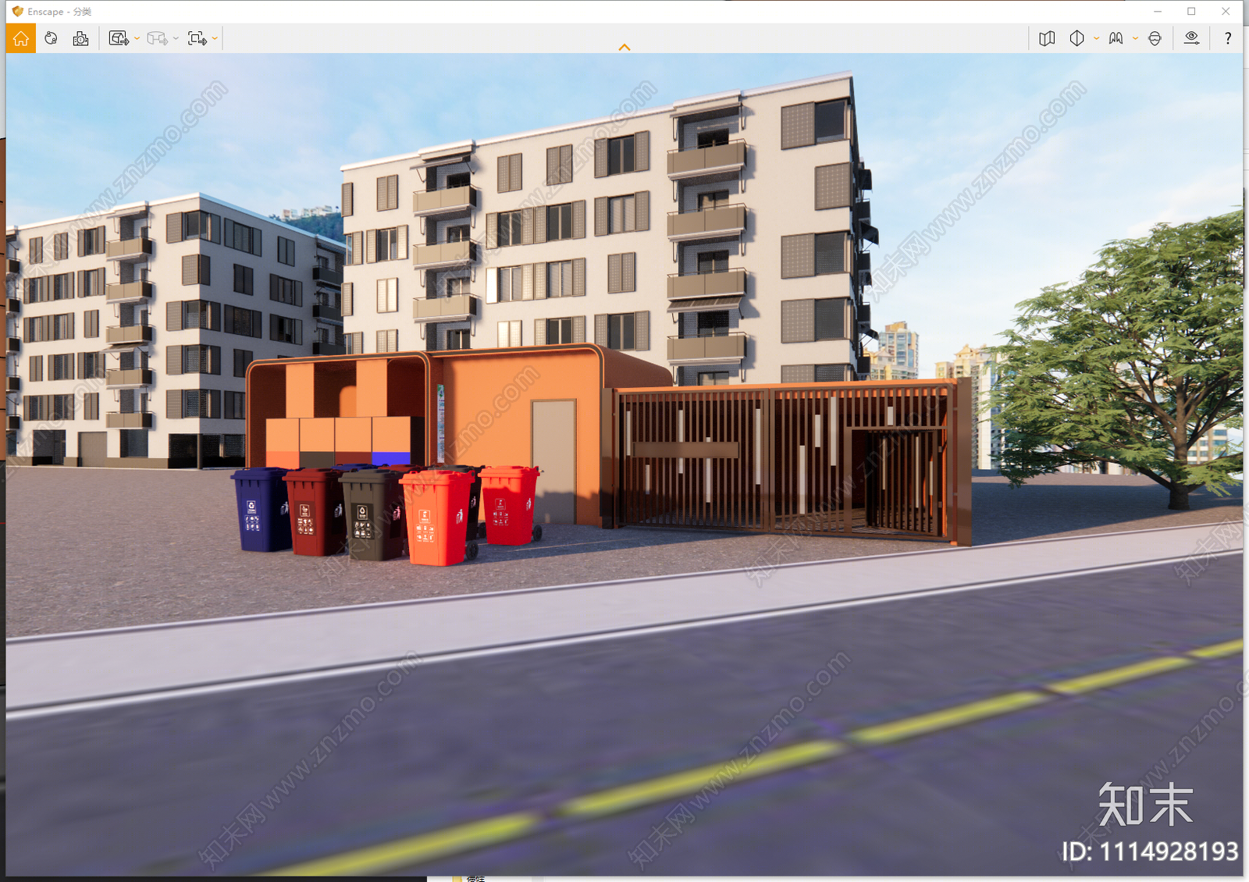Open Visual Settings eye icon
The height and width of the screenshot is (882, 1249).
(1191, 38)
